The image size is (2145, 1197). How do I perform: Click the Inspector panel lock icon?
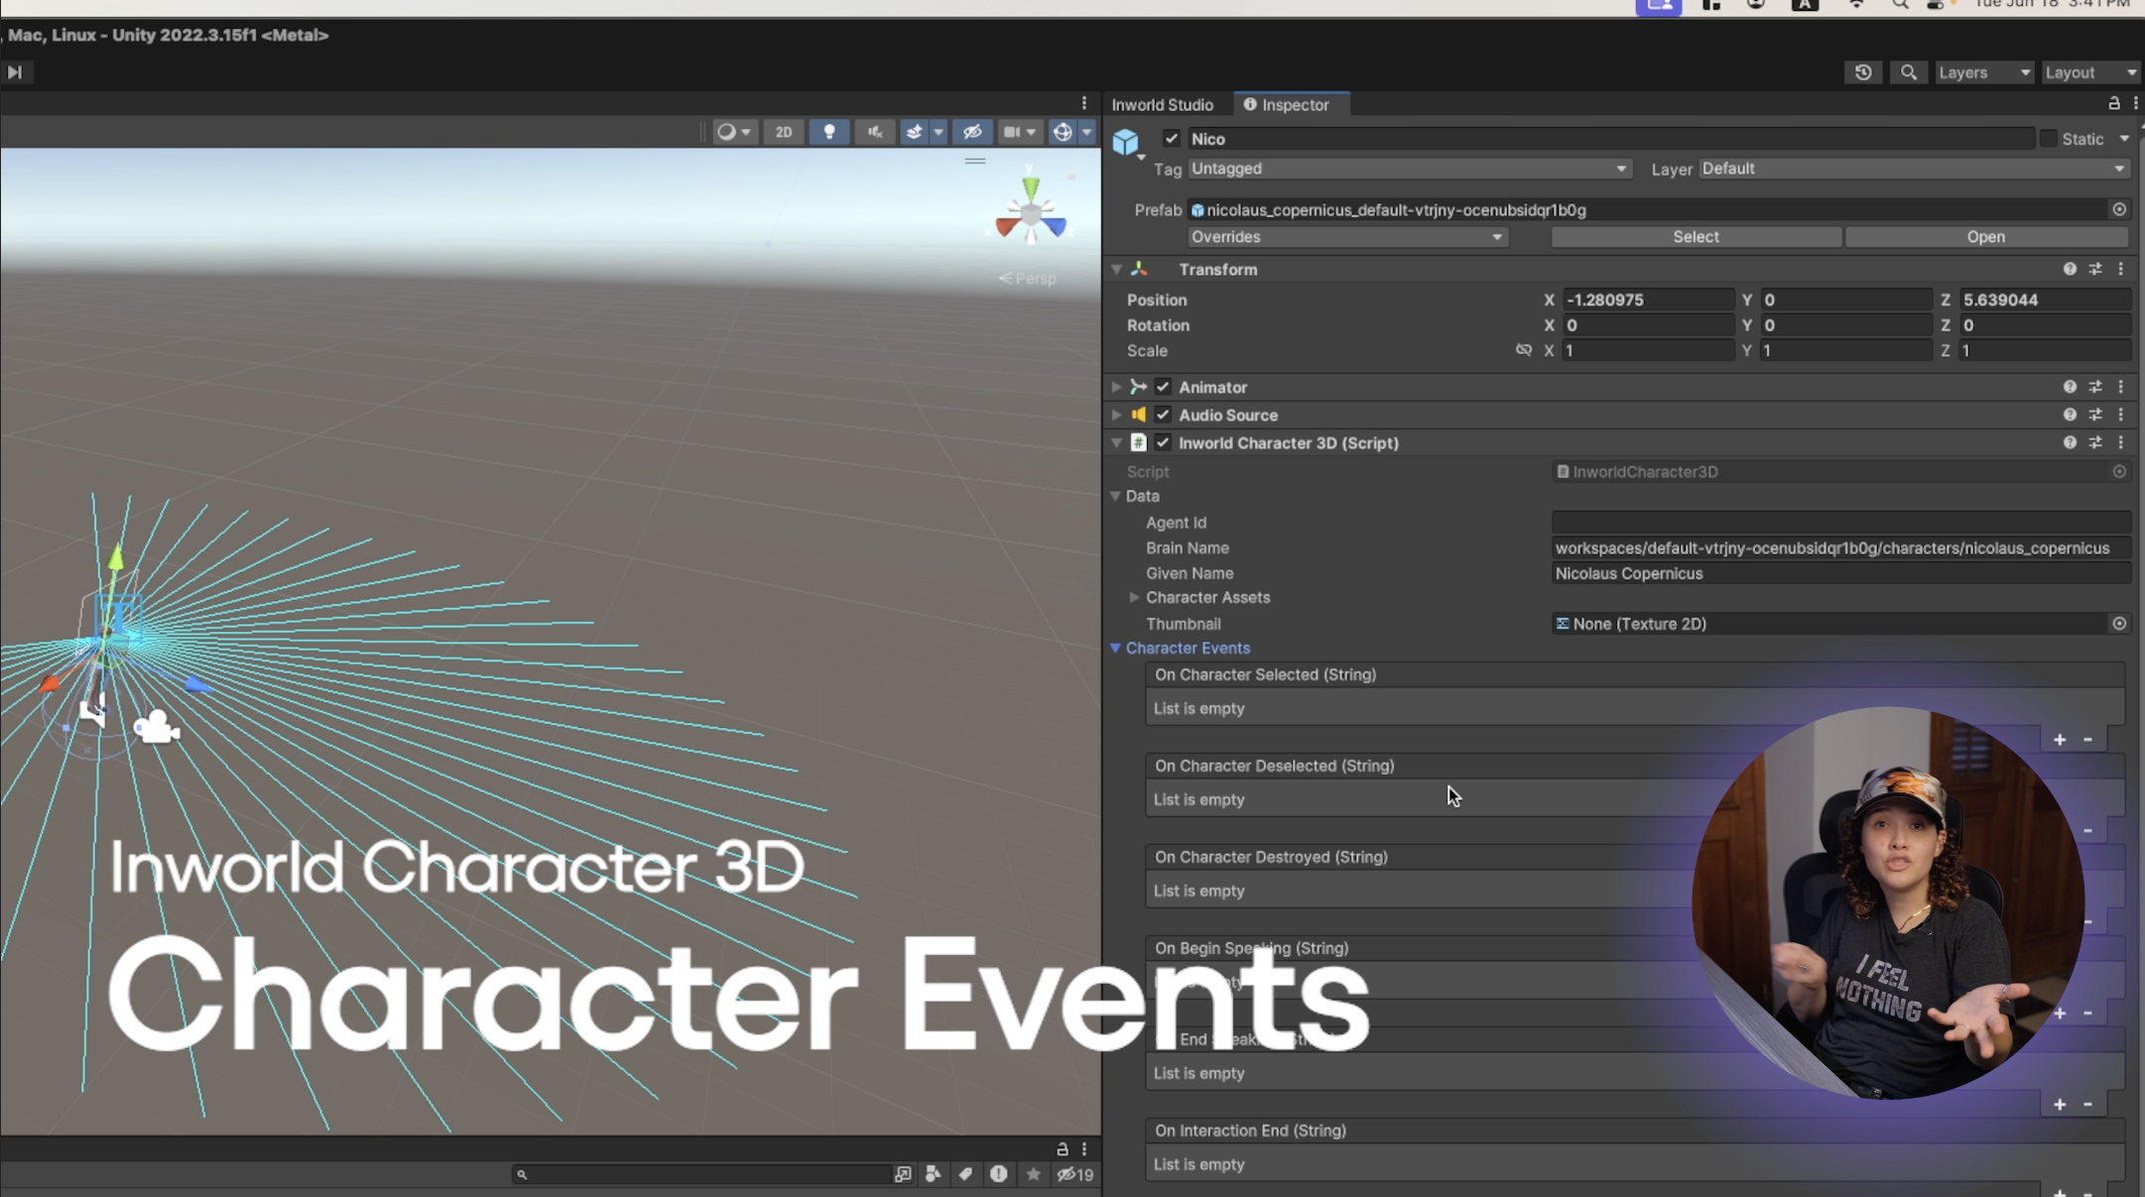pyautogui.click(x=2113, y=103)
